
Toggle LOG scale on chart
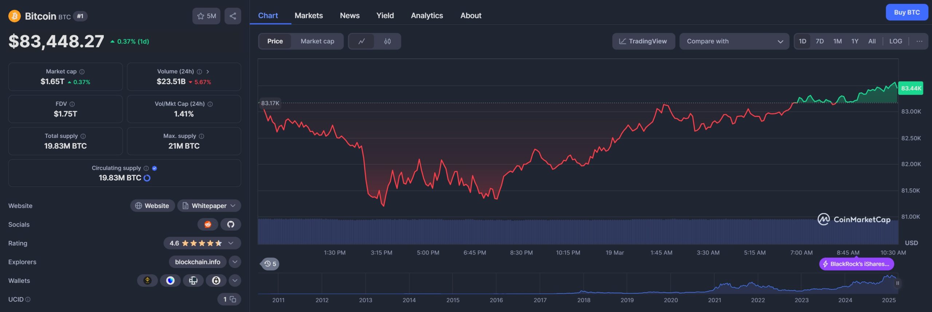[x=896, y=41]
